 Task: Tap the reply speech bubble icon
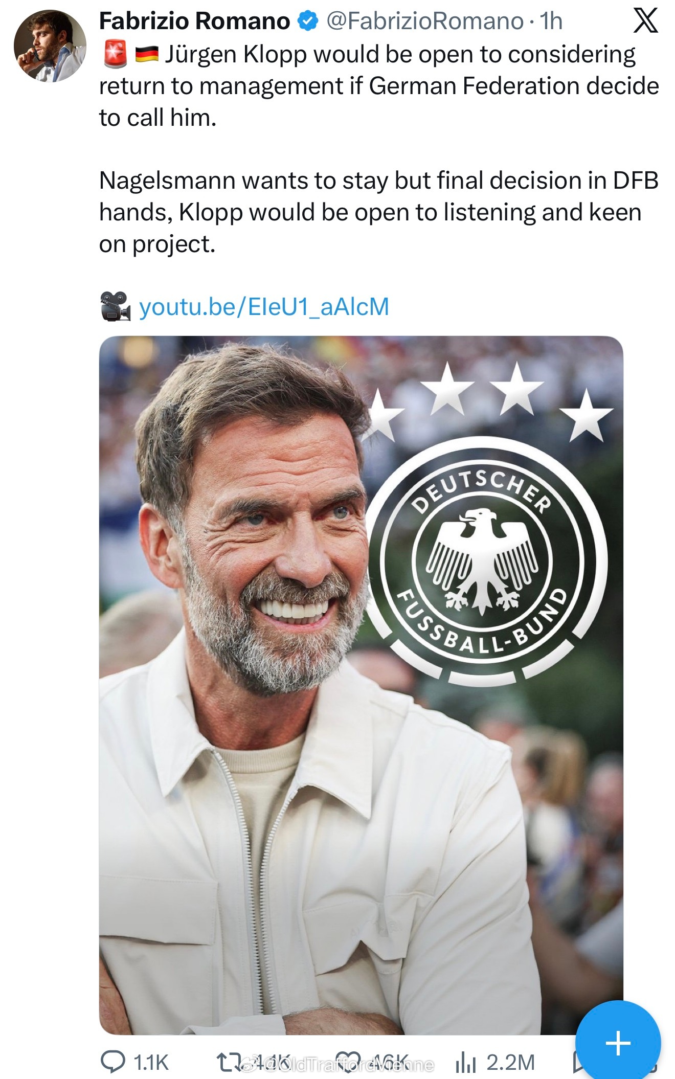112,1062
